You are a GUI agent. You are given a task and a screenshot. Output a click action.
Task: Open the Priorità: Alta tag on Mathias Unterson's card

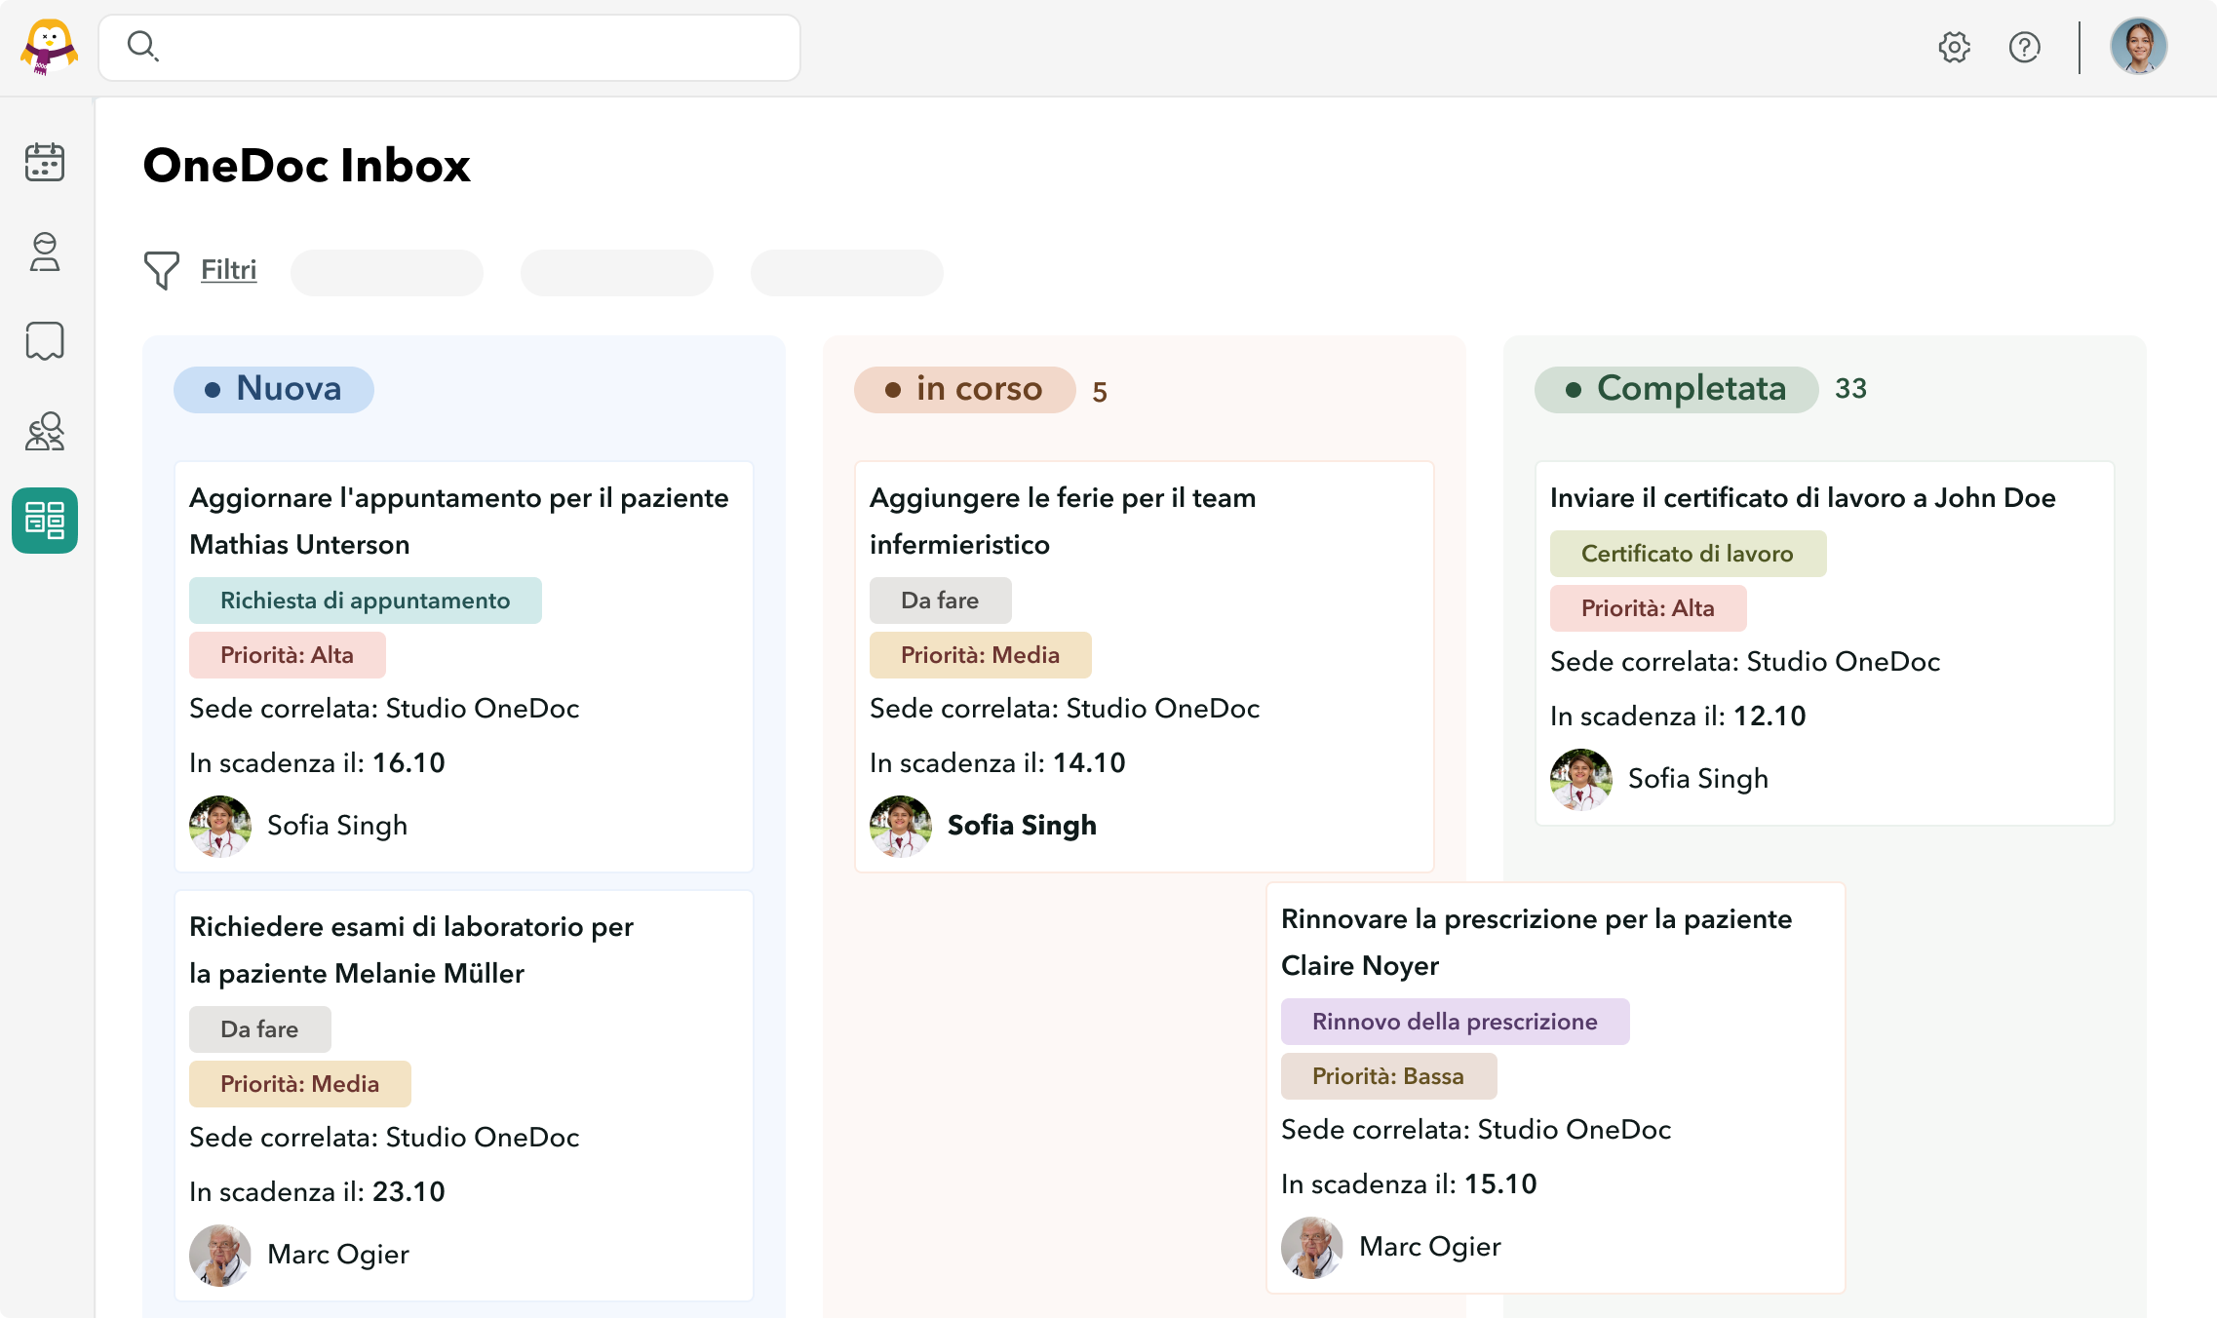tap(287, 654)
